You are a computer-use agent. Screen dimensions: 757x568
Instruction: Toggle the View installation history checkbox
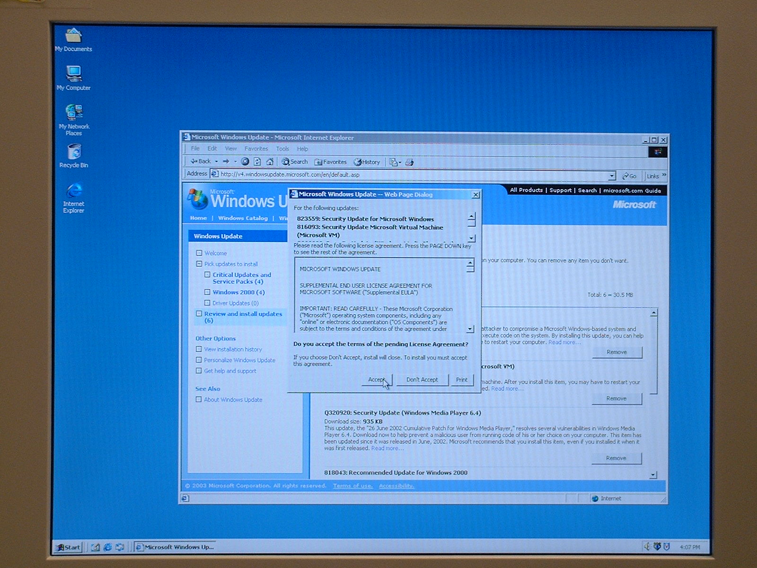pyautogui.click(x=199, y=349)
